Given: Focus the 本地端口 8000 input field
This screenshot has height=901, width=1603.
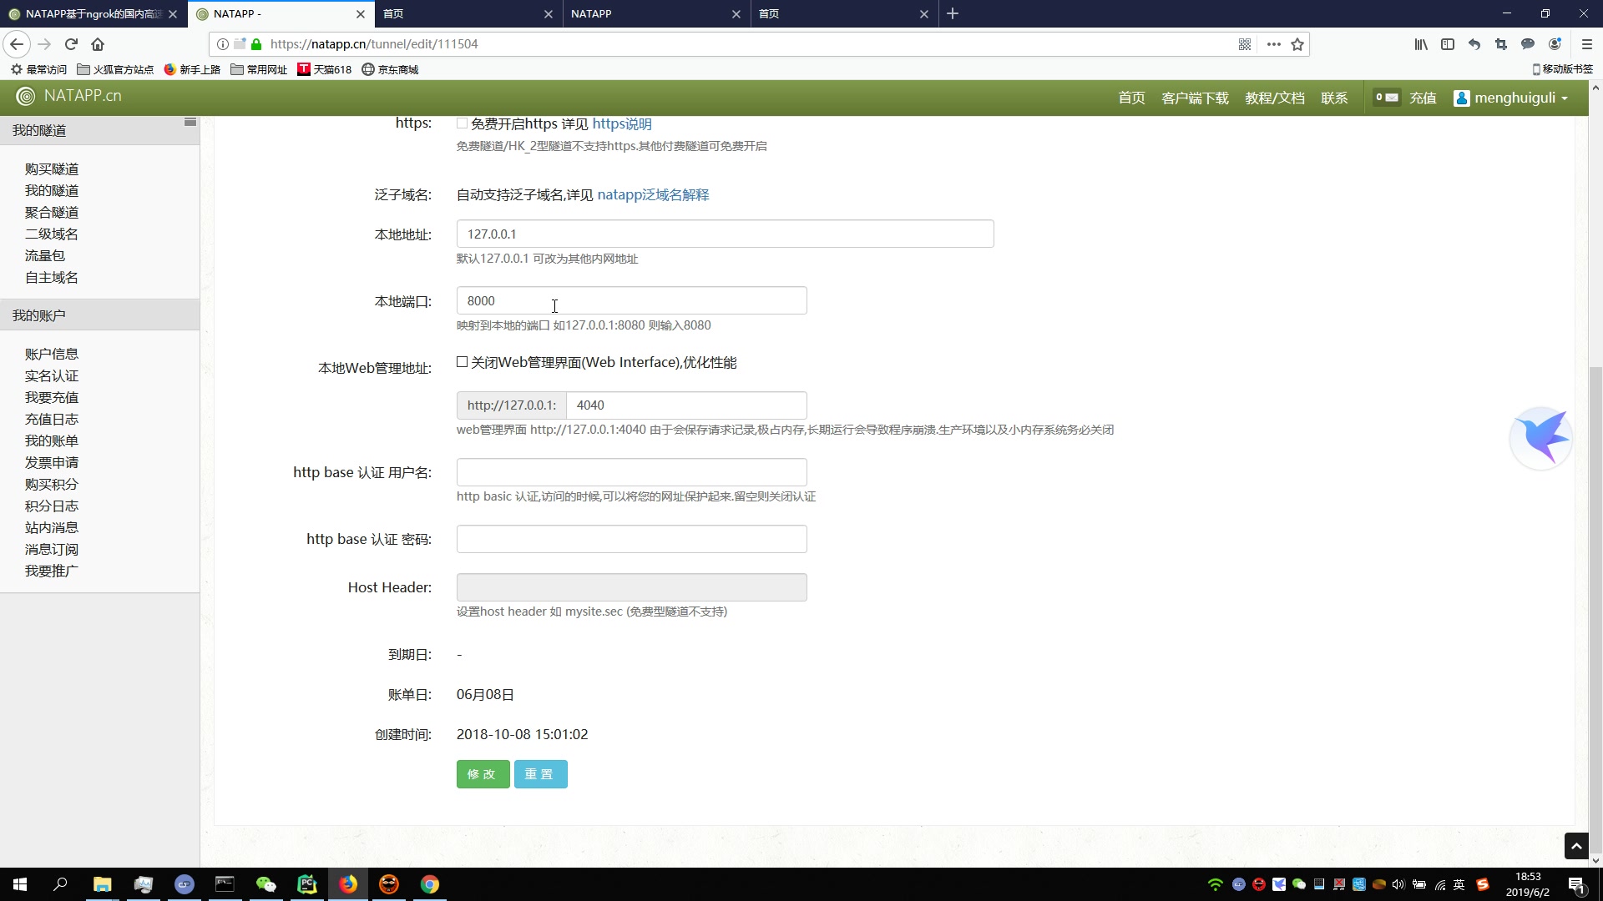Looking at the screenshot, I should click(x=631, y=300).
